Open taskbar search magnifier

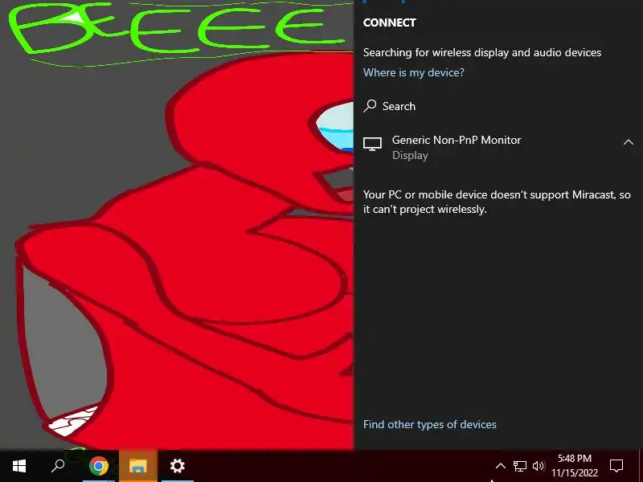58,466
